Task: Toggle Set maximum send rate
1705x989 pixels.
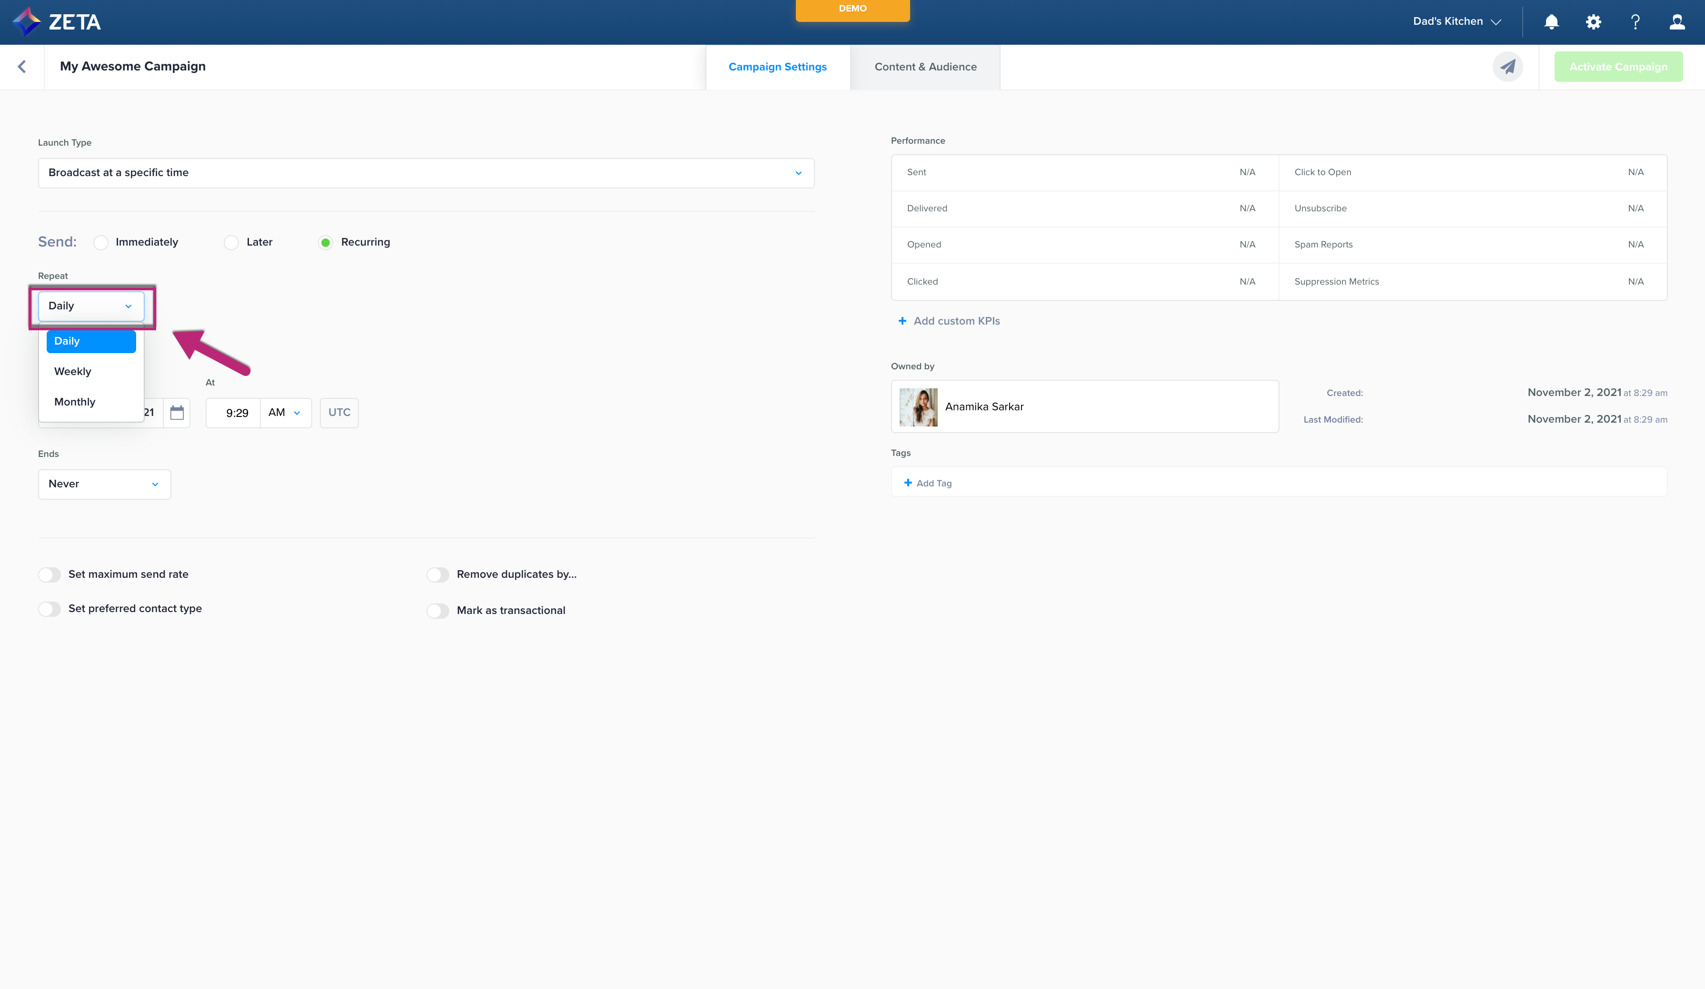Action: (x=50, y=574)
